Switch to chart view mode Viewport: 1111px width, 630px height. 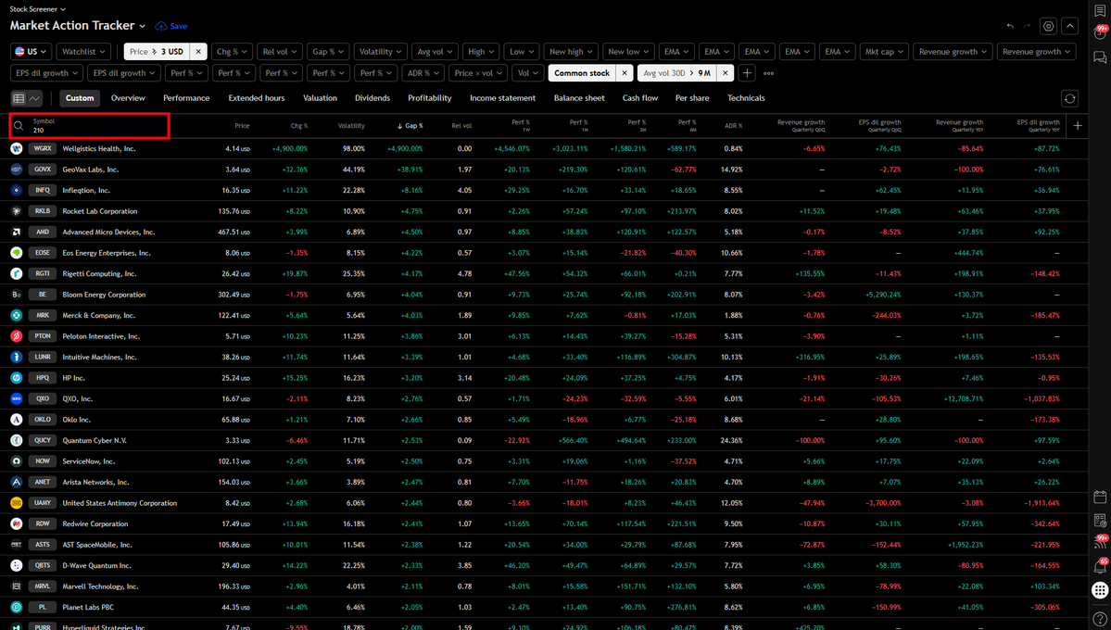[34, 98]
